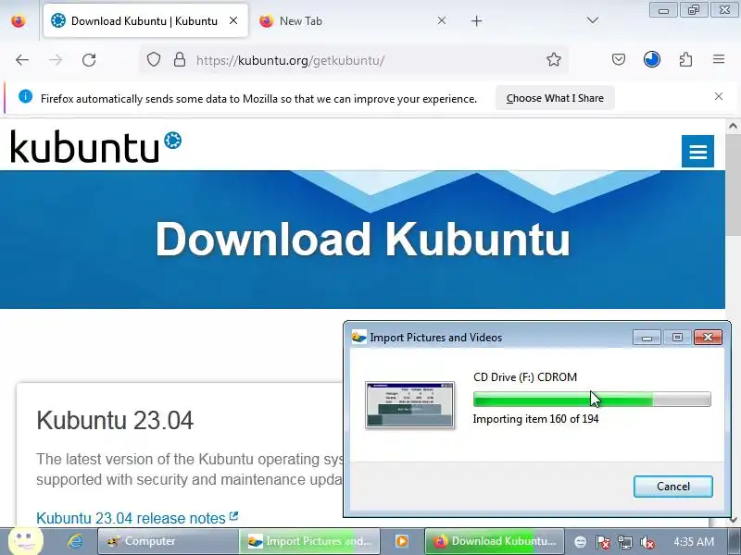Screen dimensions: 741x555
Task: Dismiss the Firefox data notification bar
Action: [719, 96]
